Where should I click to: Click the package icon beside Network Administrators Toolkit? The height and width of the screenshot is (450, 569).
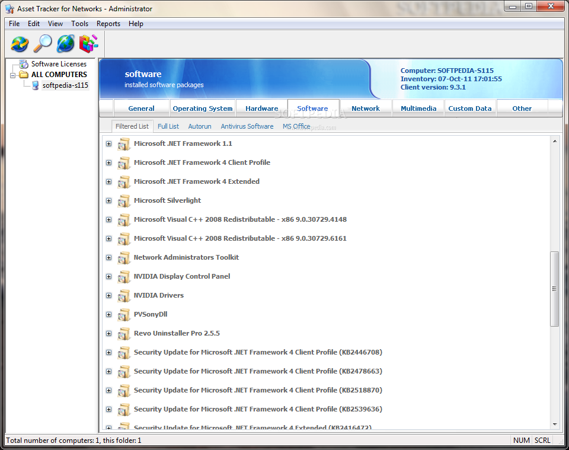click(124, 258)
